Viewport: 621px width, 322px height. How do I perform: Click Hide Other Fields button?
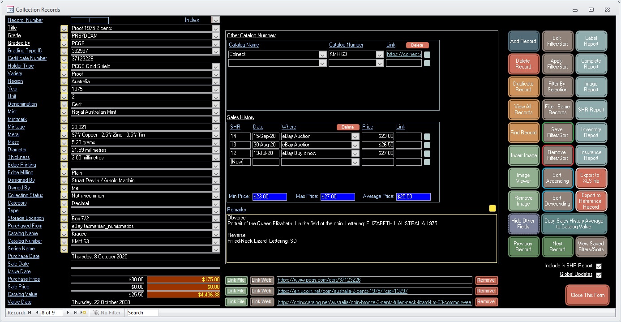(523, 224)
